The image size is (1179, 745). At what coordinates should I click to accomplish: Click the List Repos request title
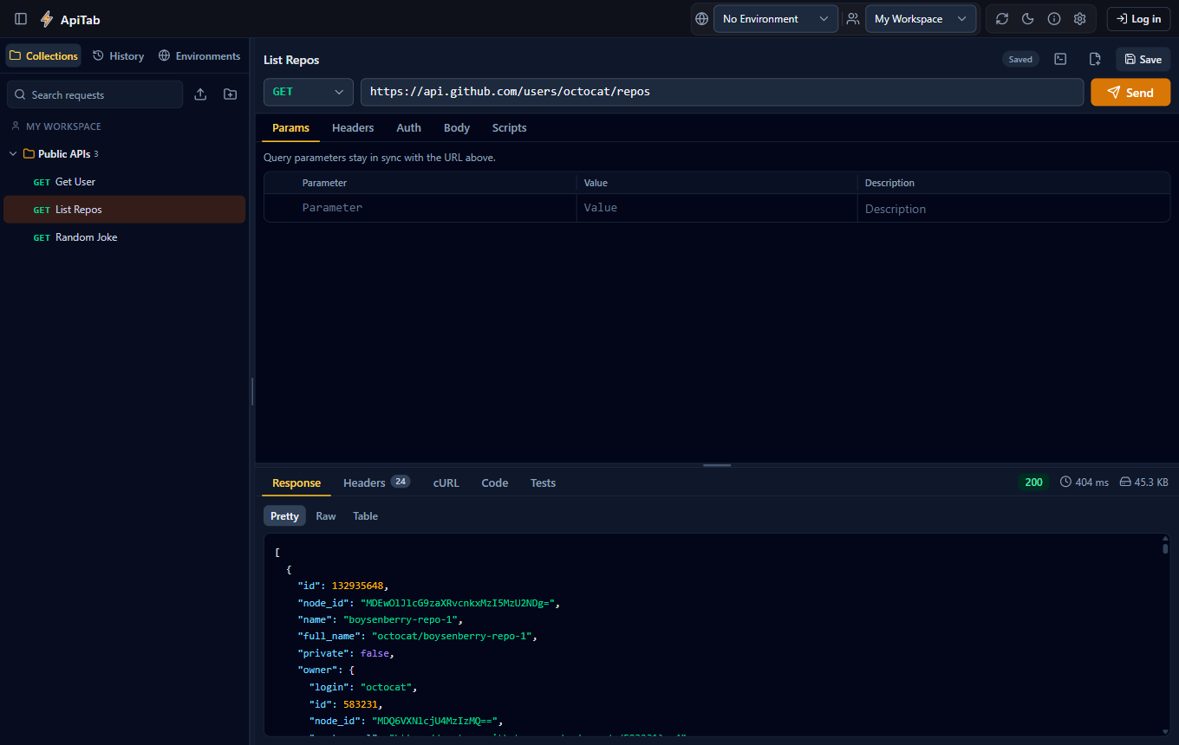[x=291, y=60]
